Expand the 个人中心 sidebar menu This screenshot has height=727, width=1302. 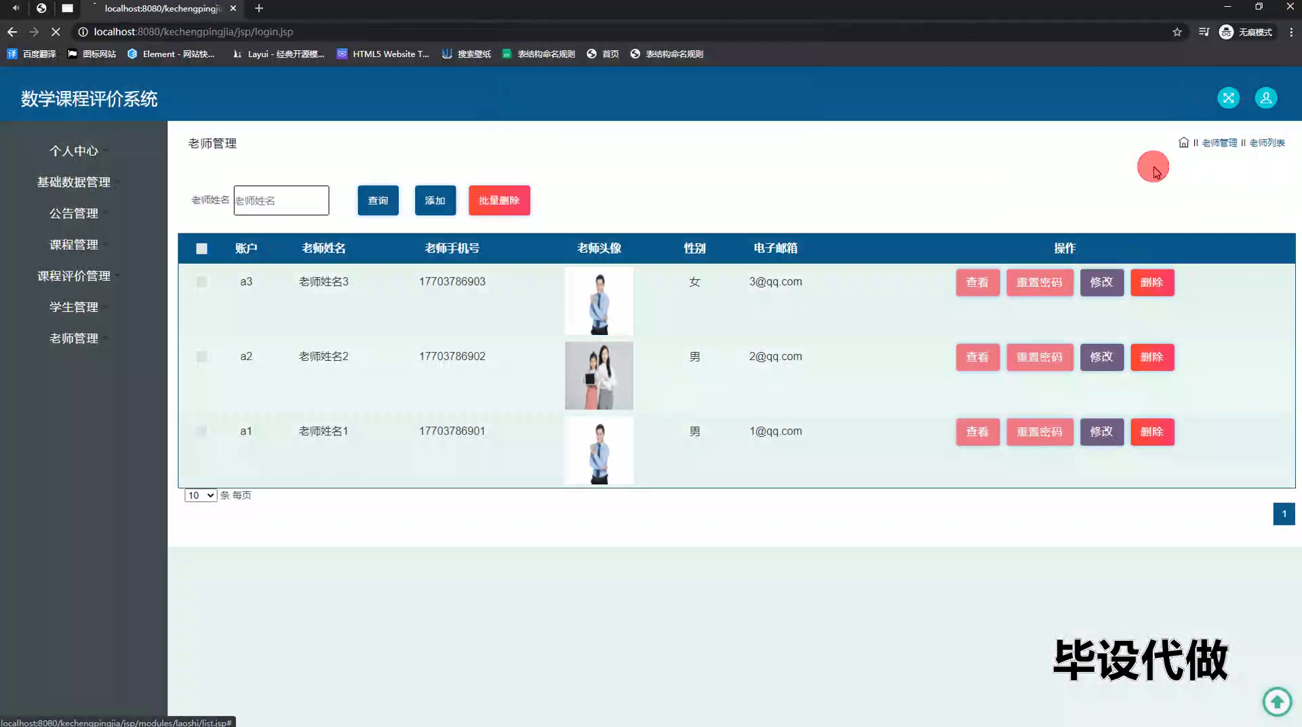coord(74,151)
